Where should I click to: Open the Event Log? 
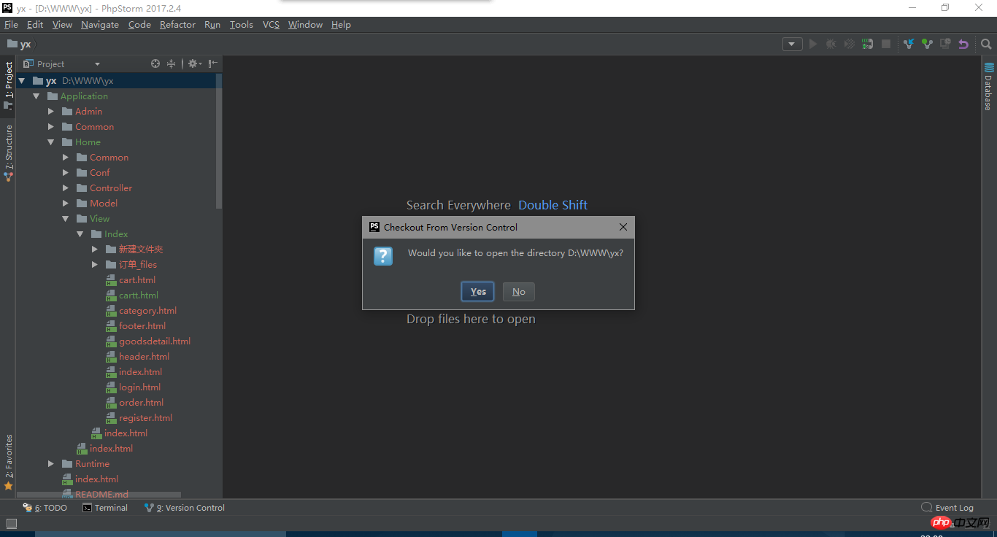click(947, 508)
